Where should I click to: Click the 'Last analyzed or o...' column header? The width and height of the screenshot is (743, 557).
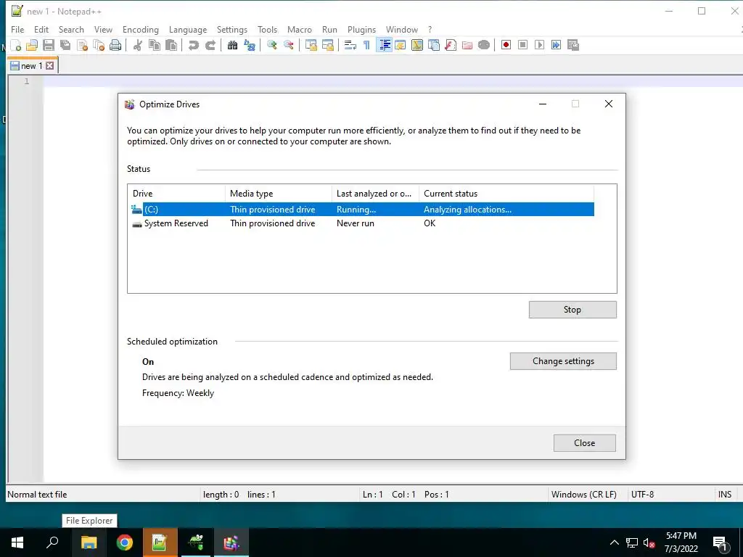click(x=375, y=193)
